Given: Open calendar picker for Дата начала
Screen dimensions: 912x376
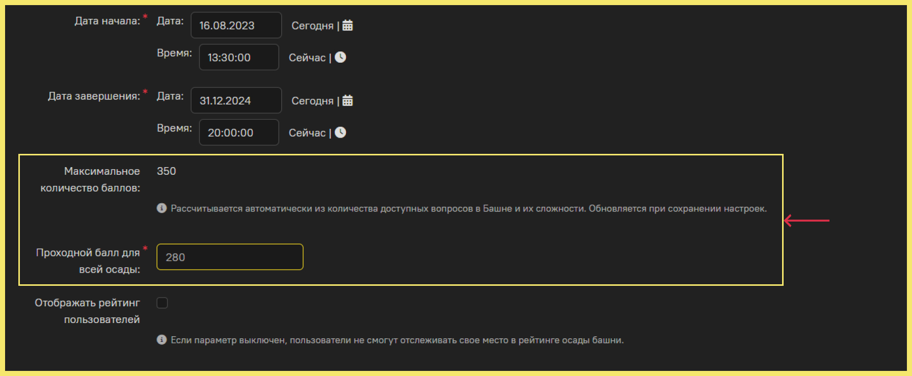Looking at the screenshot, I should (x=347, y=25).
